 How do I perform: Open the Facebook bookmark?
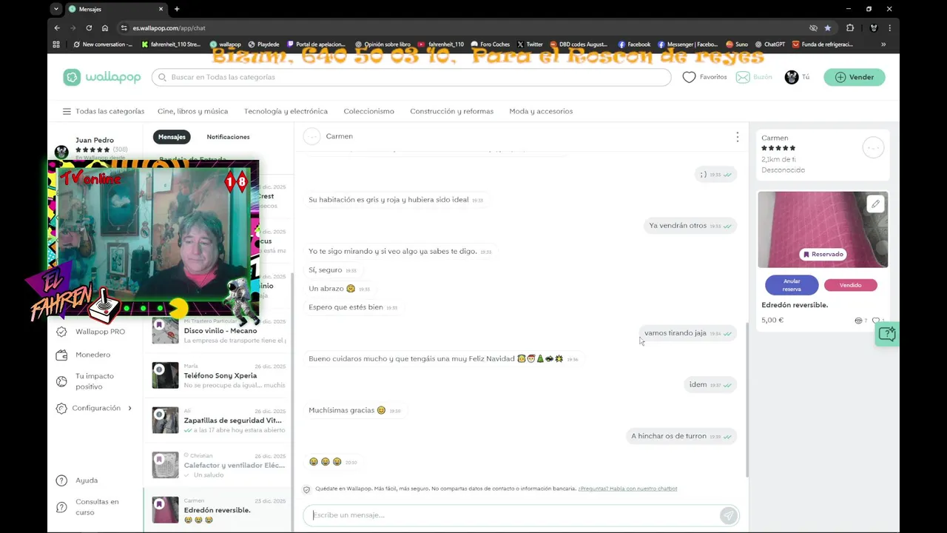[634, 44]
